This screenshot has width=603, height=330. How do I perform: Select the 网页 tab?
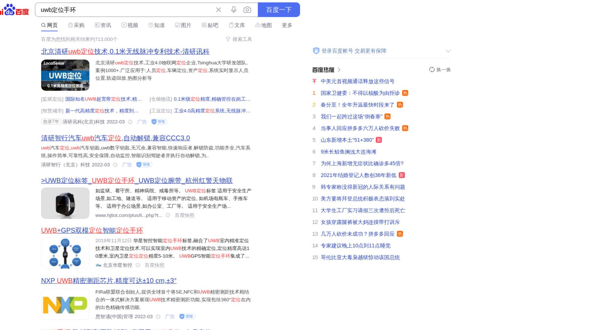point(49,25)
